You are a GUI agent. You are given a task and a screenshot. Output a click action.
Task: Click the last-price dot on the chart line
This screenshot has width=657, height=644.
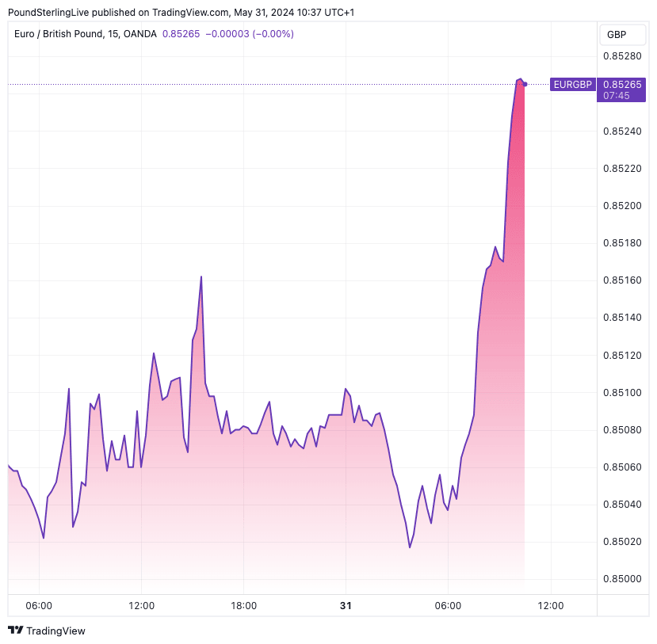[525, 84]
